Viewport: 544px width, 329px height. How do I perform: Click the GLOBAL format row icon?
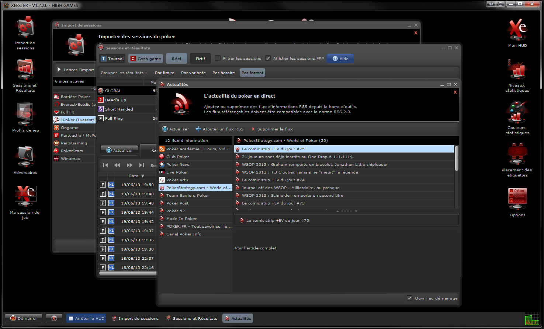coord(101,91)
